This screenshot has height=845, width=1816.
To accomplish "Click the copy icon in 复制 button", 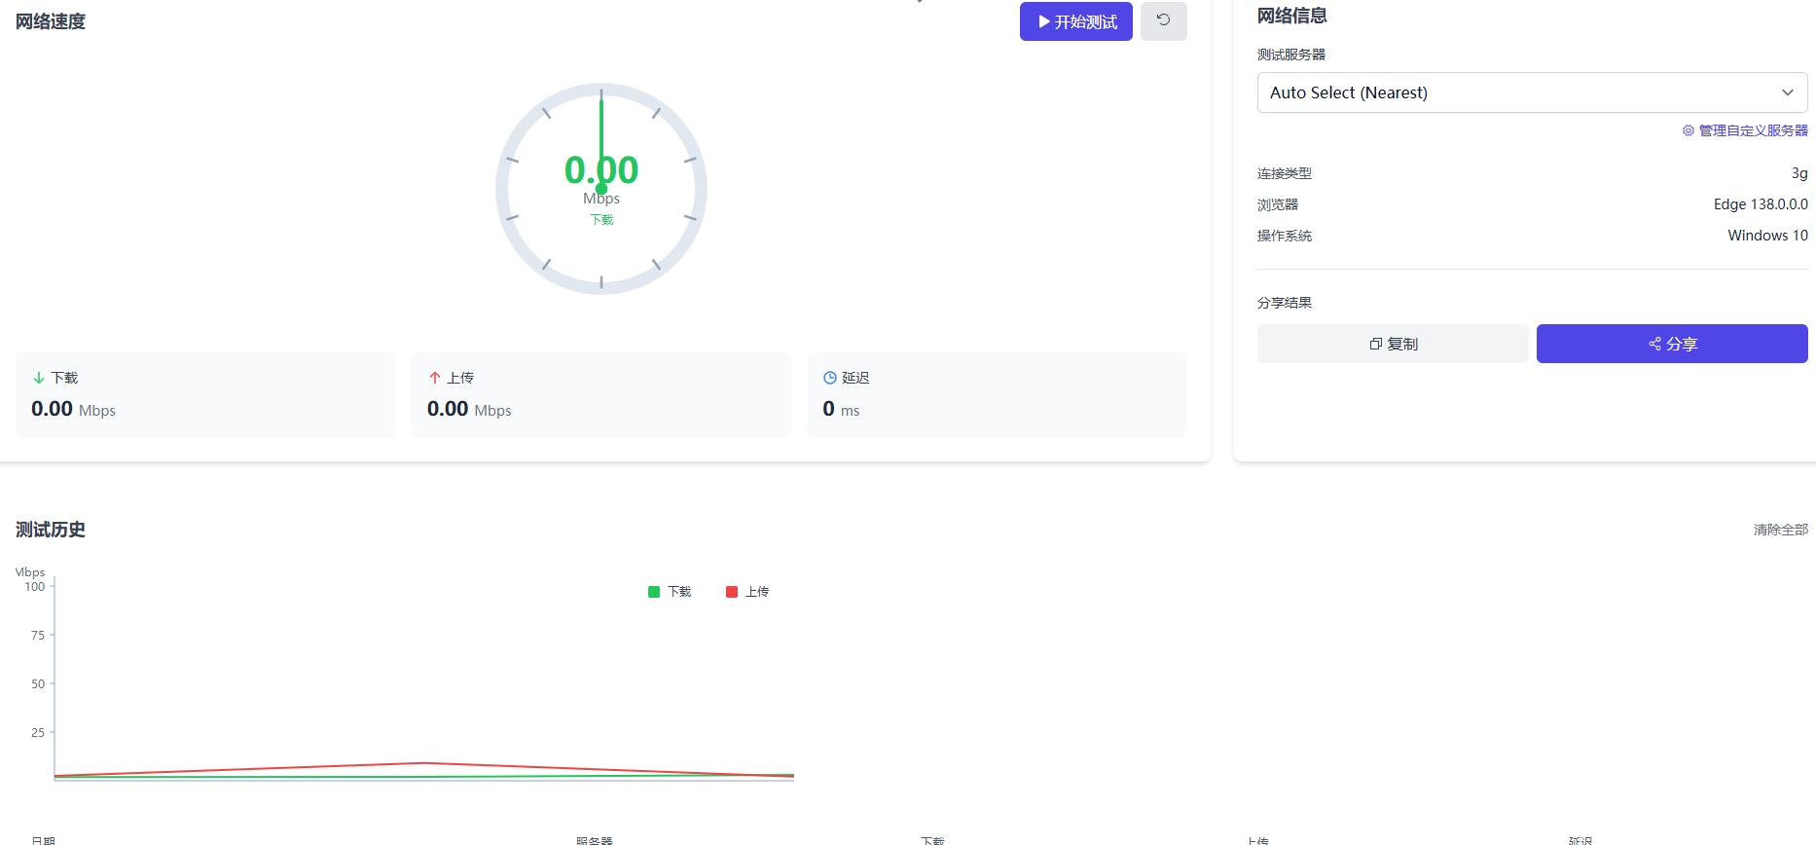I will point(1376,344).
